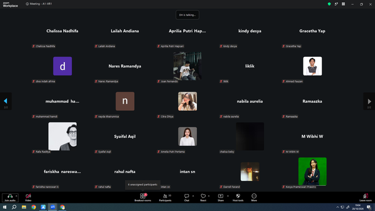Open the meeting info icon next to Meeting title
This screenshot has width=375, height=211.
point(28,4)
